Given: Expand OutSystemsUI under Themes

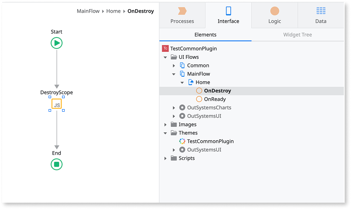Looking at the screenshot, I should [174, 150].
